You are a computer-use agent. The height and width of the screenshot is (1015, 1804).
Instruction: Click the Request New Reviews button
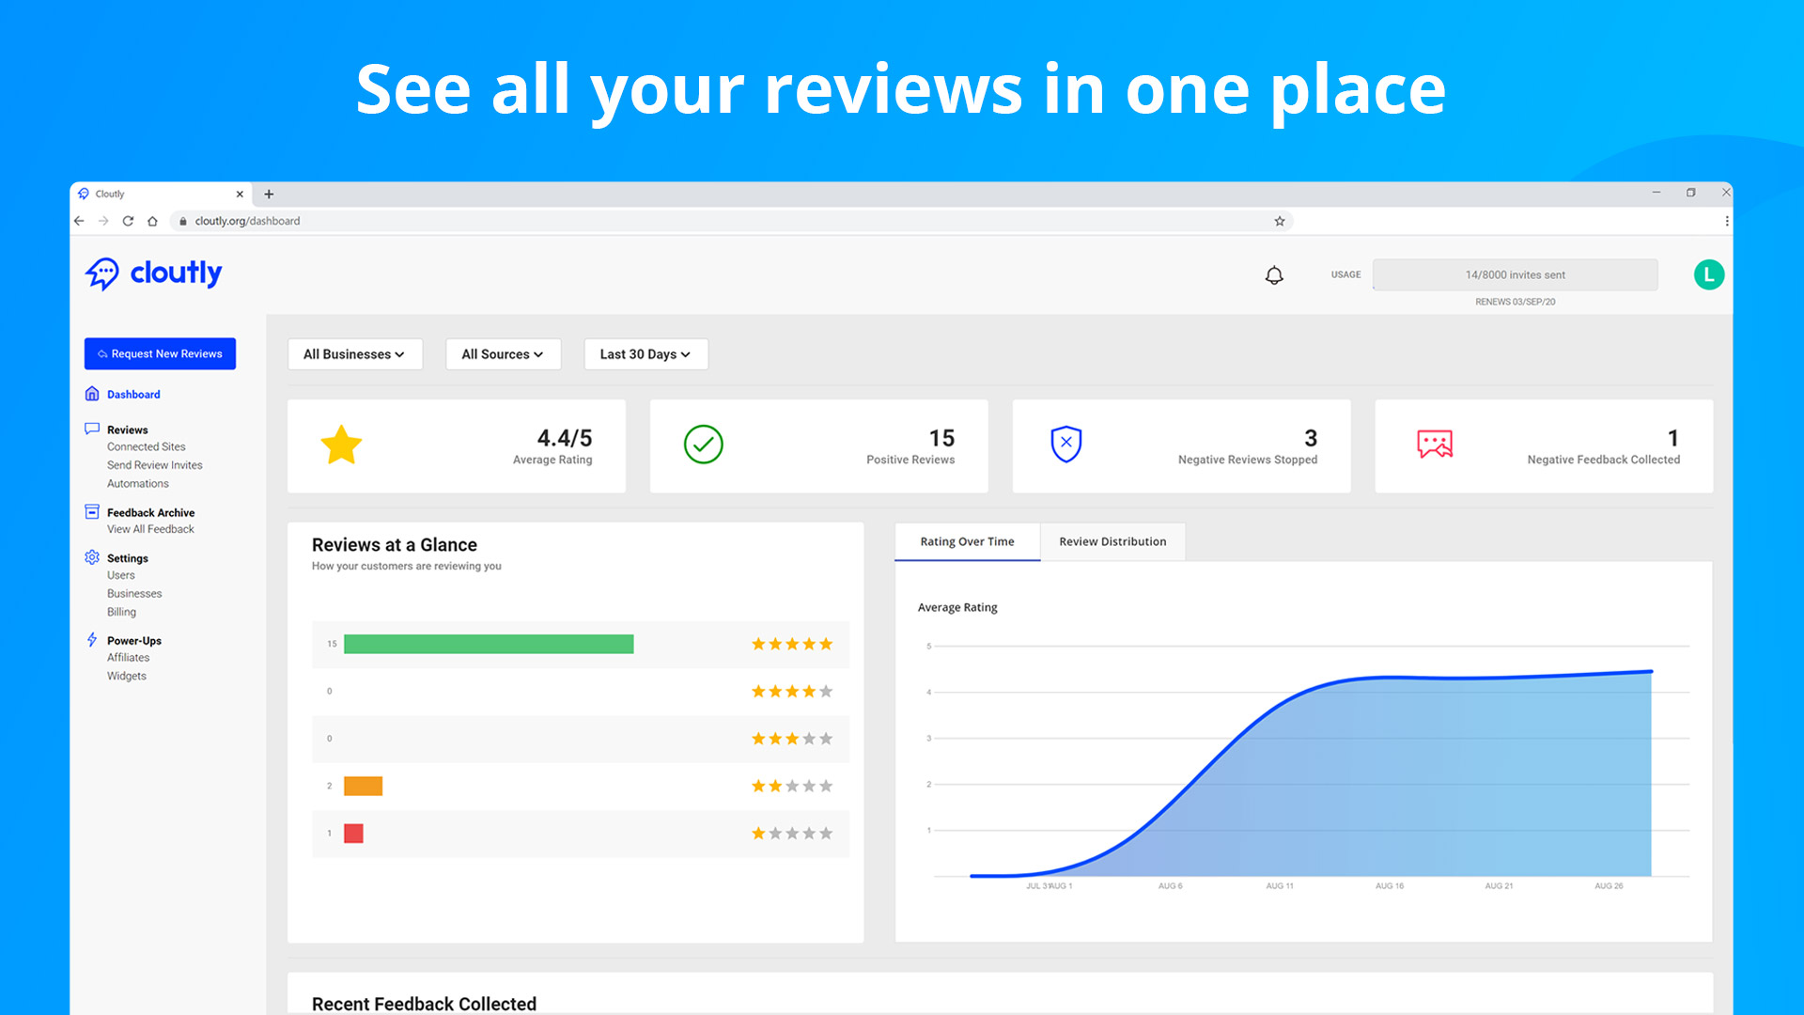160,354
